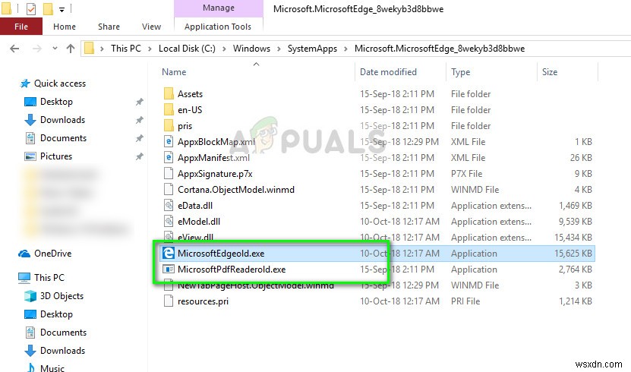Click Local Disk (C:) breadcrumb
This screenshot has height=372, width=631.
click(187, 49)
